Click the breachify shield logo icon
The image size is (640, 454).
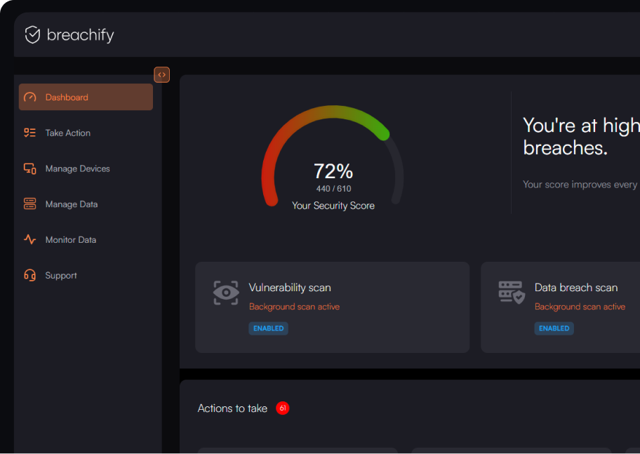(32, 34)
